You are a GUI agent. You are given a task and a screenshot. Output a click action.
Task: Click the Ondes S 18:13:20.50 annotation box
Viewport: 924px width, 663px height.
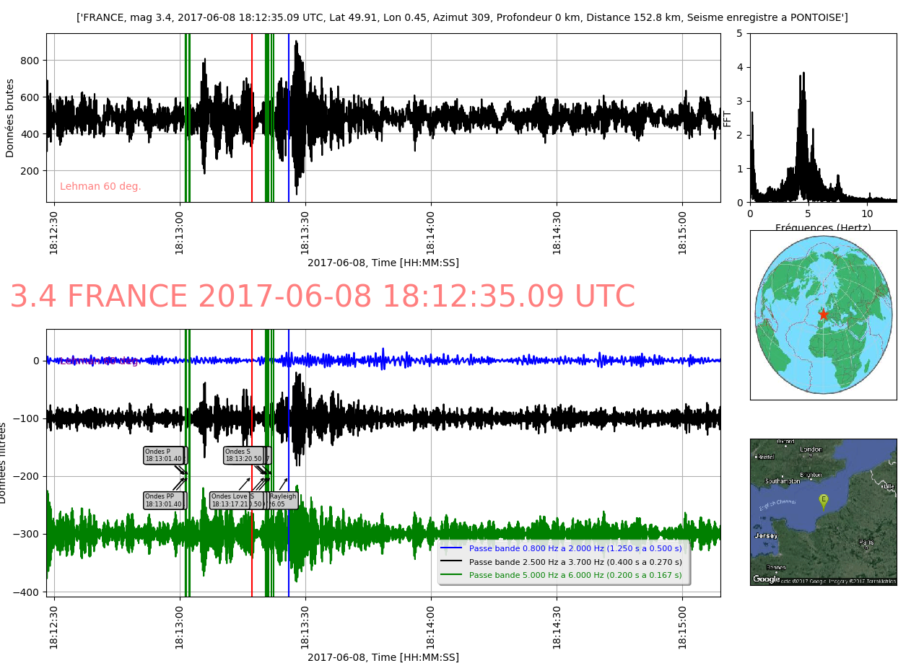point(244,455)
